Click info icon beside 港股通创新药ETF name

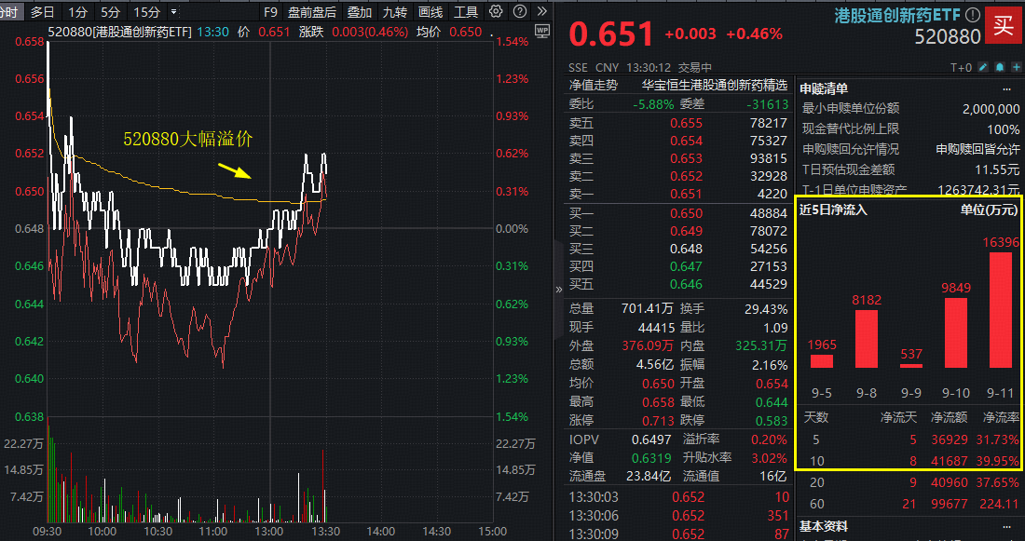973,15
